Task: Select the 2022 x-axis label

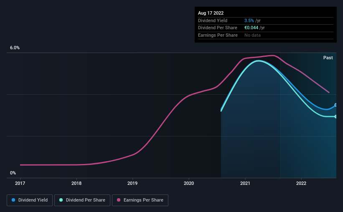Action: click(301, 183)
